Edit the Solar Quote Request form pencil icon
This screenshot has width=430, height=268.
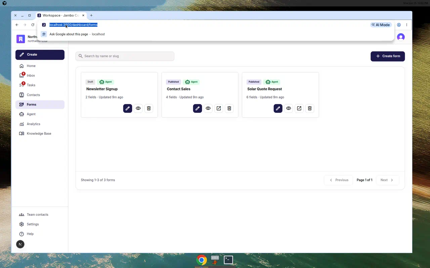coord(278,108)
